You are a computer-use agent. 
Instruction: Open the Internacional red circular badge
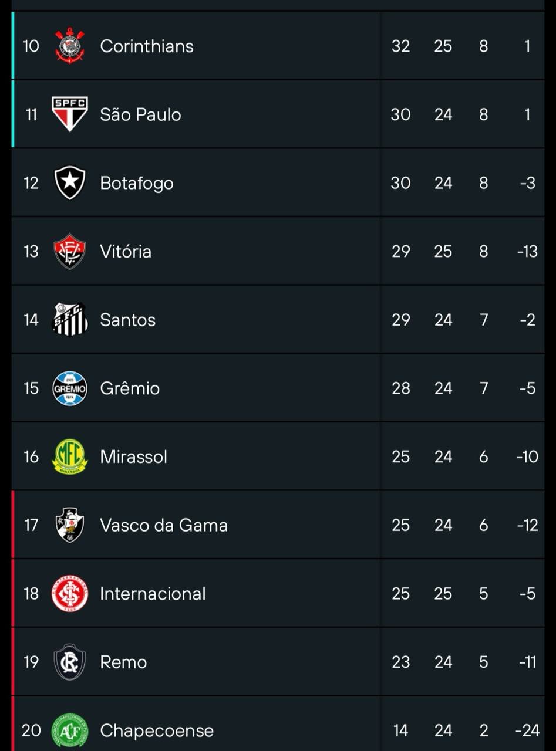click(x=70, y=593)
